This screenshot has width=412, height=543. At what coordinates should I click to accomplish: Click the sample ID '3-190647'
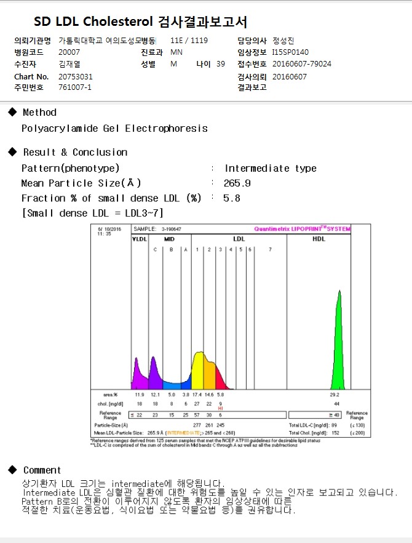(x=171, y=229)
